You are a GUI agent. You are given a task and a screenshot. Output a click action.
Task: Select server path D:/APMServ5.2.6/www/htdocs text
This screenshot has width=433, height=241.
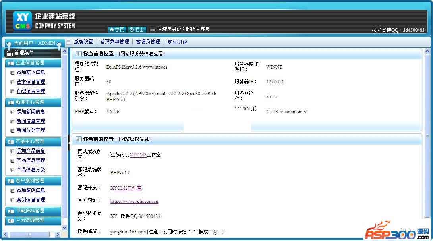click(137, 67)
